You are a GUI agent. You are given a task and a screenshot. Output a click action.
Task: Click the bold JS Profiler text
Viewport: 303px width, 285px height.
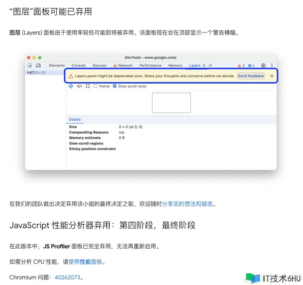pyautogui.click(x=57, y=247)
